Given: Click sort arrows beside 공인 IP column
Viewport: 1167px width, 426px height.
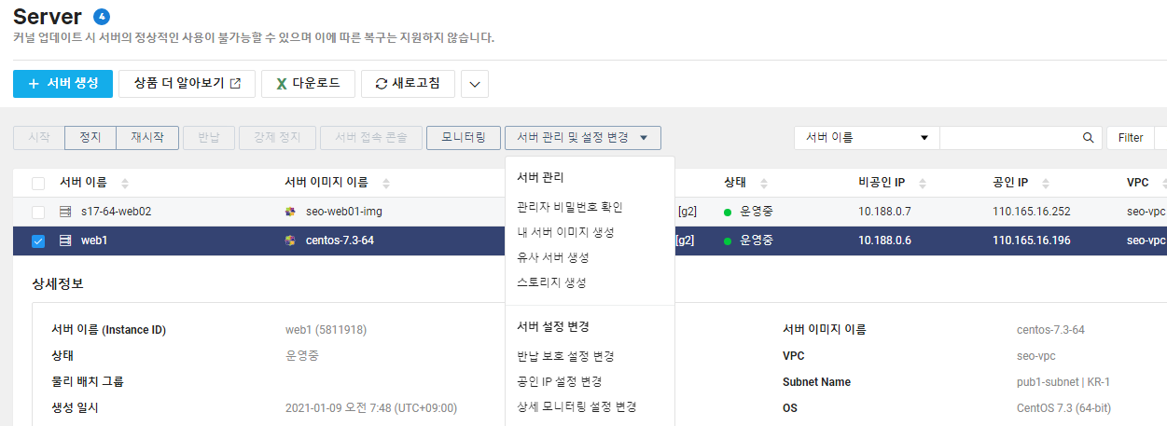Looking at the screenshot, I should click(1047, 184).
